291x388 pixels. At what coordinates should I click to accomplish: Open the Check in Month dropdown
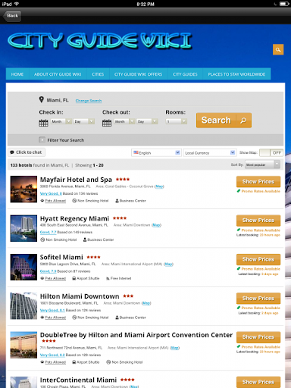coord(61,121)
